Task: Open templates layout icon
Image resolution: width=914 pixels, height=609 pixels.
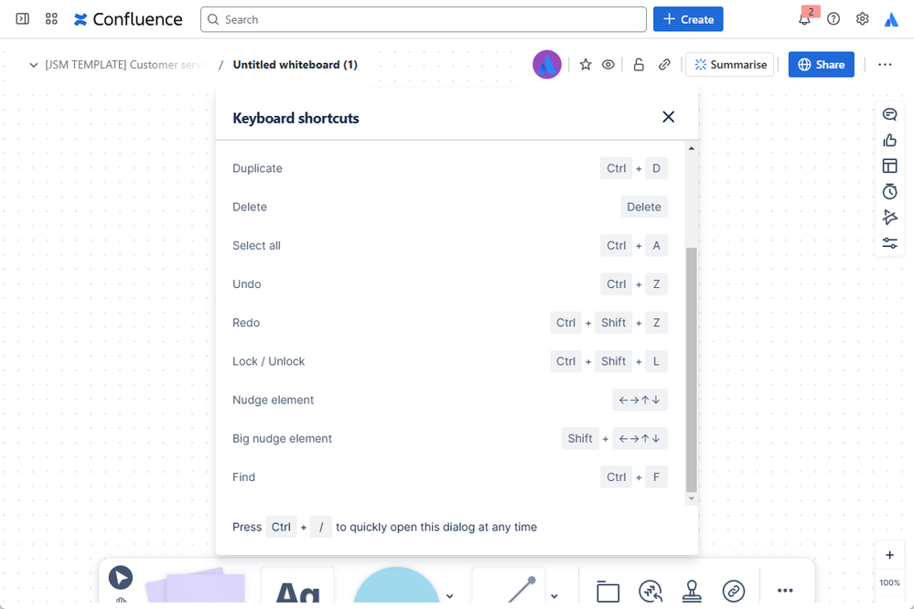Action: [889, 166]
